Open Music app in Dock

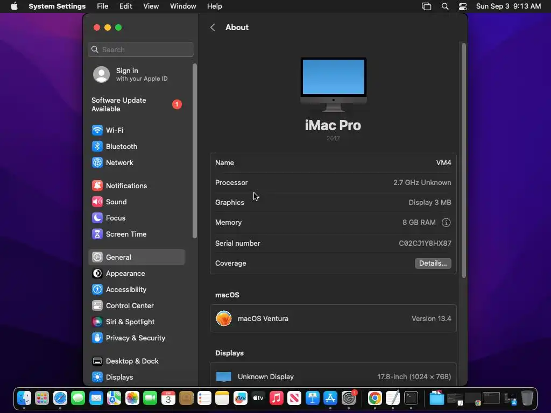pos(277,398)
